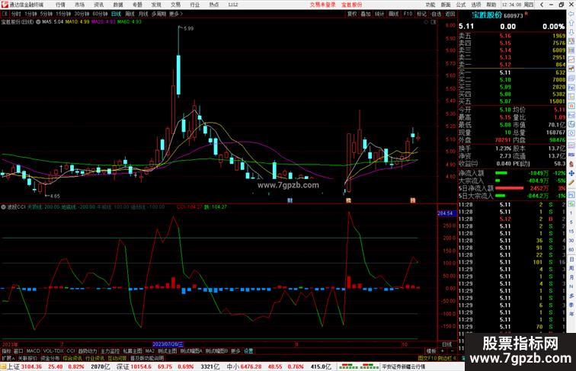Switch chart to 分时 period
Screen dimensions: 576x371
pyautogui.click(x=16, y=14)
